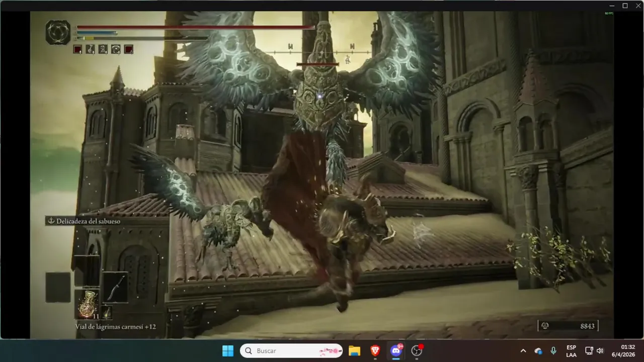Maximize the game window
Screen dimensions: 644x362
click(625, 6)
